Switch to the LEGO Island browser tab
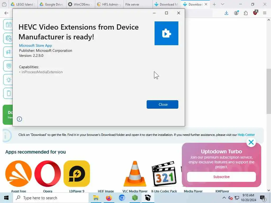 pos(23,4)
